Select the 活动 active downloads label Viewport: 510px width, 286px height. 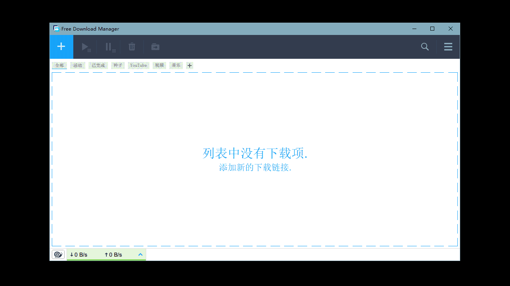point(77,65)
